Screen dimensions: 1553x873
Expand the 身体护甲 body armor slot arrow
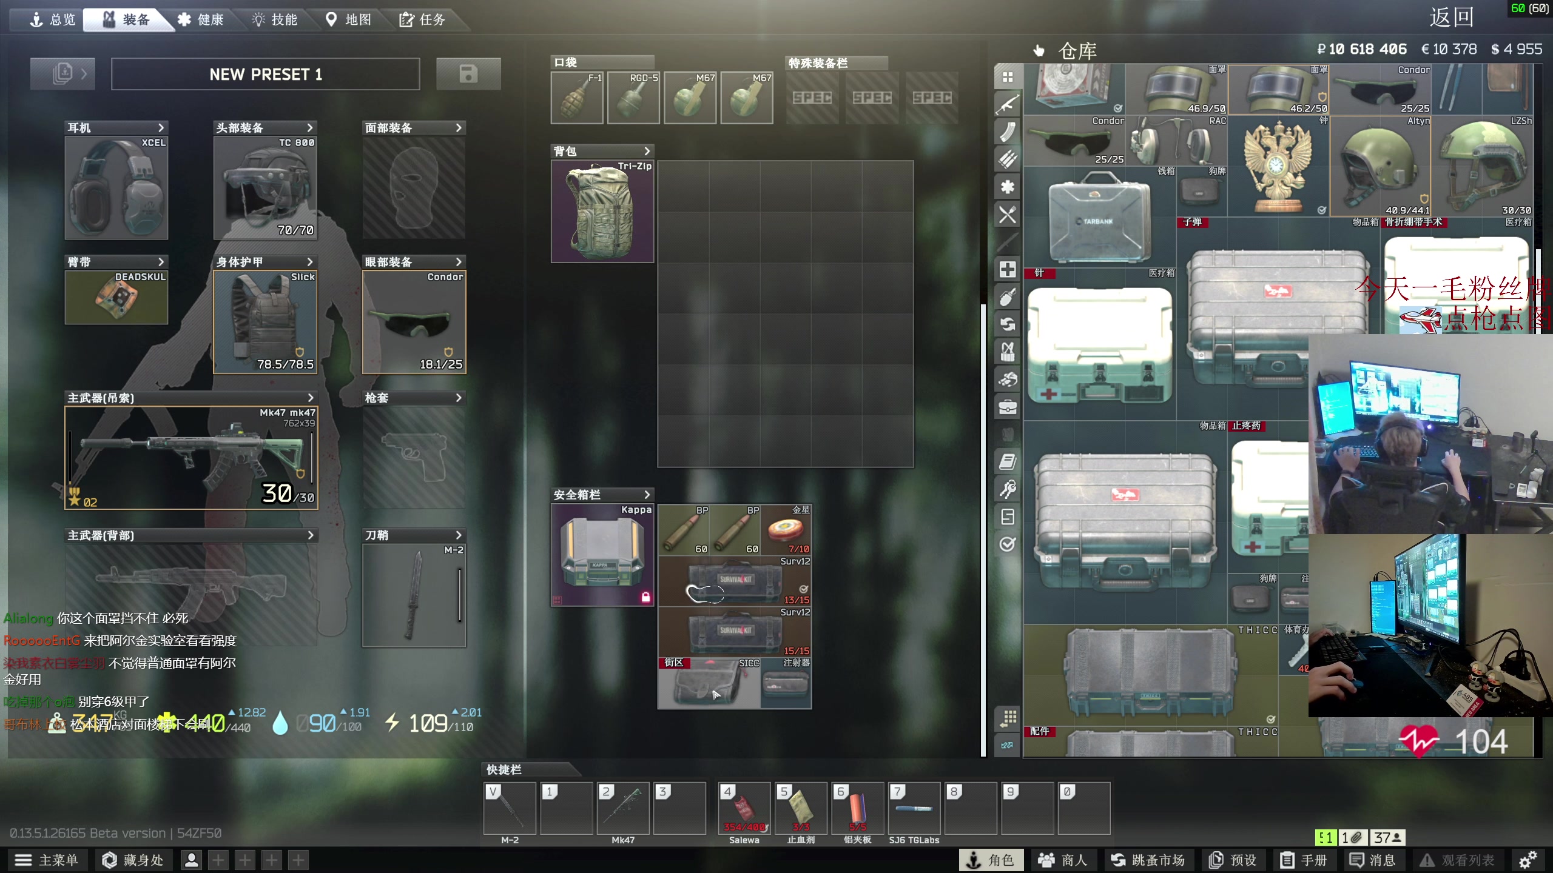310,262
